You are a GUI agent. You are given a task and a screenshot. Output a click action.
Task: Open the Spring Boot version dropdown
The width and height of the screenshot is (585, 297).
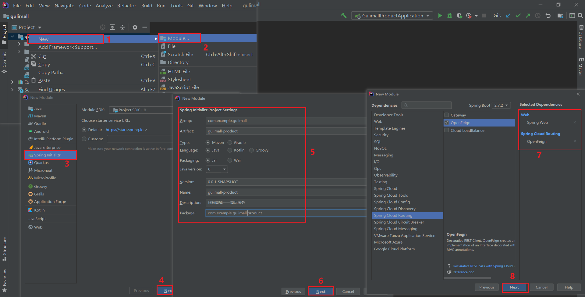coord(502,105)
